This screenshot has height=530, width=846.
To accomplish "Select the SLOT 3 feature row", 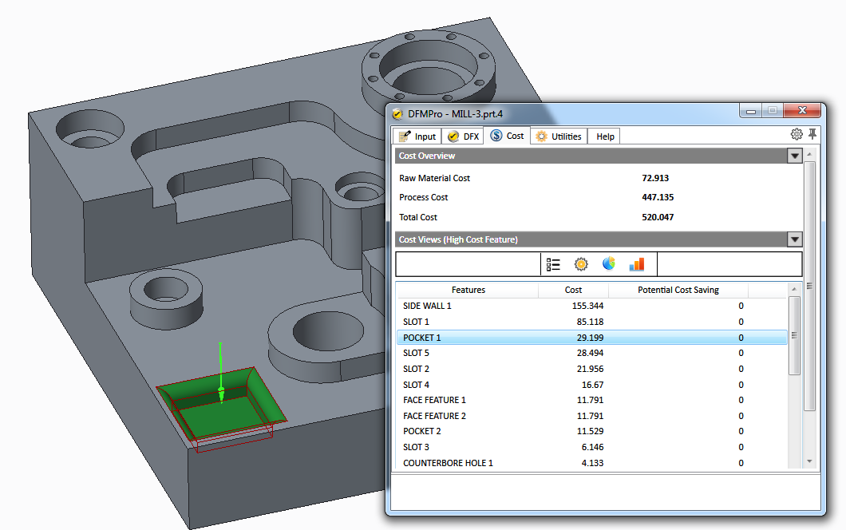I will pos(592,447).
